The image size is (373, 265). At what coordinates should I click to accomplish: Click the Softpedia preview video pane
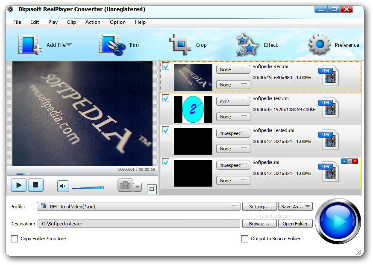(82, 114)
